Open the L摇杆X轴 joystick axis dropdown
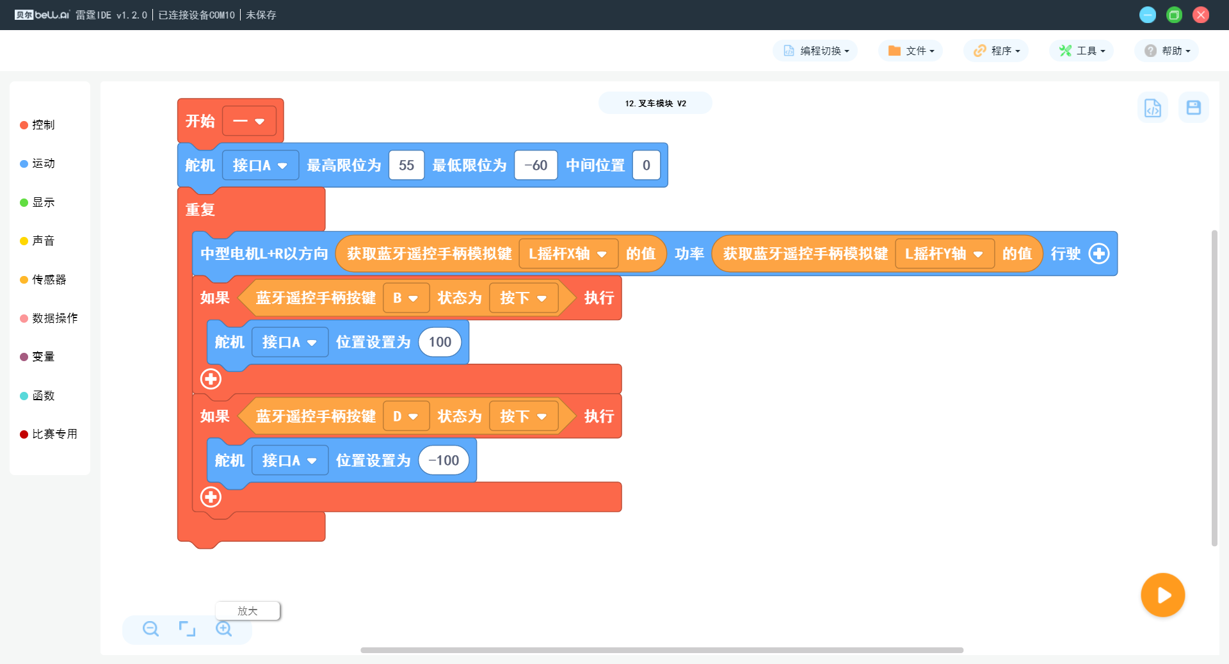 (568, 254)
